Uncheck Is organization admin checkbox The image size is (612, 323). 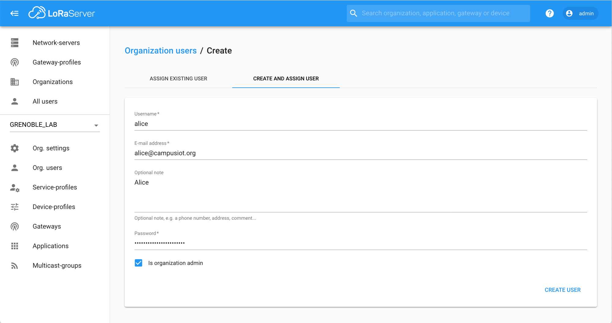click(x=138, y=263)
